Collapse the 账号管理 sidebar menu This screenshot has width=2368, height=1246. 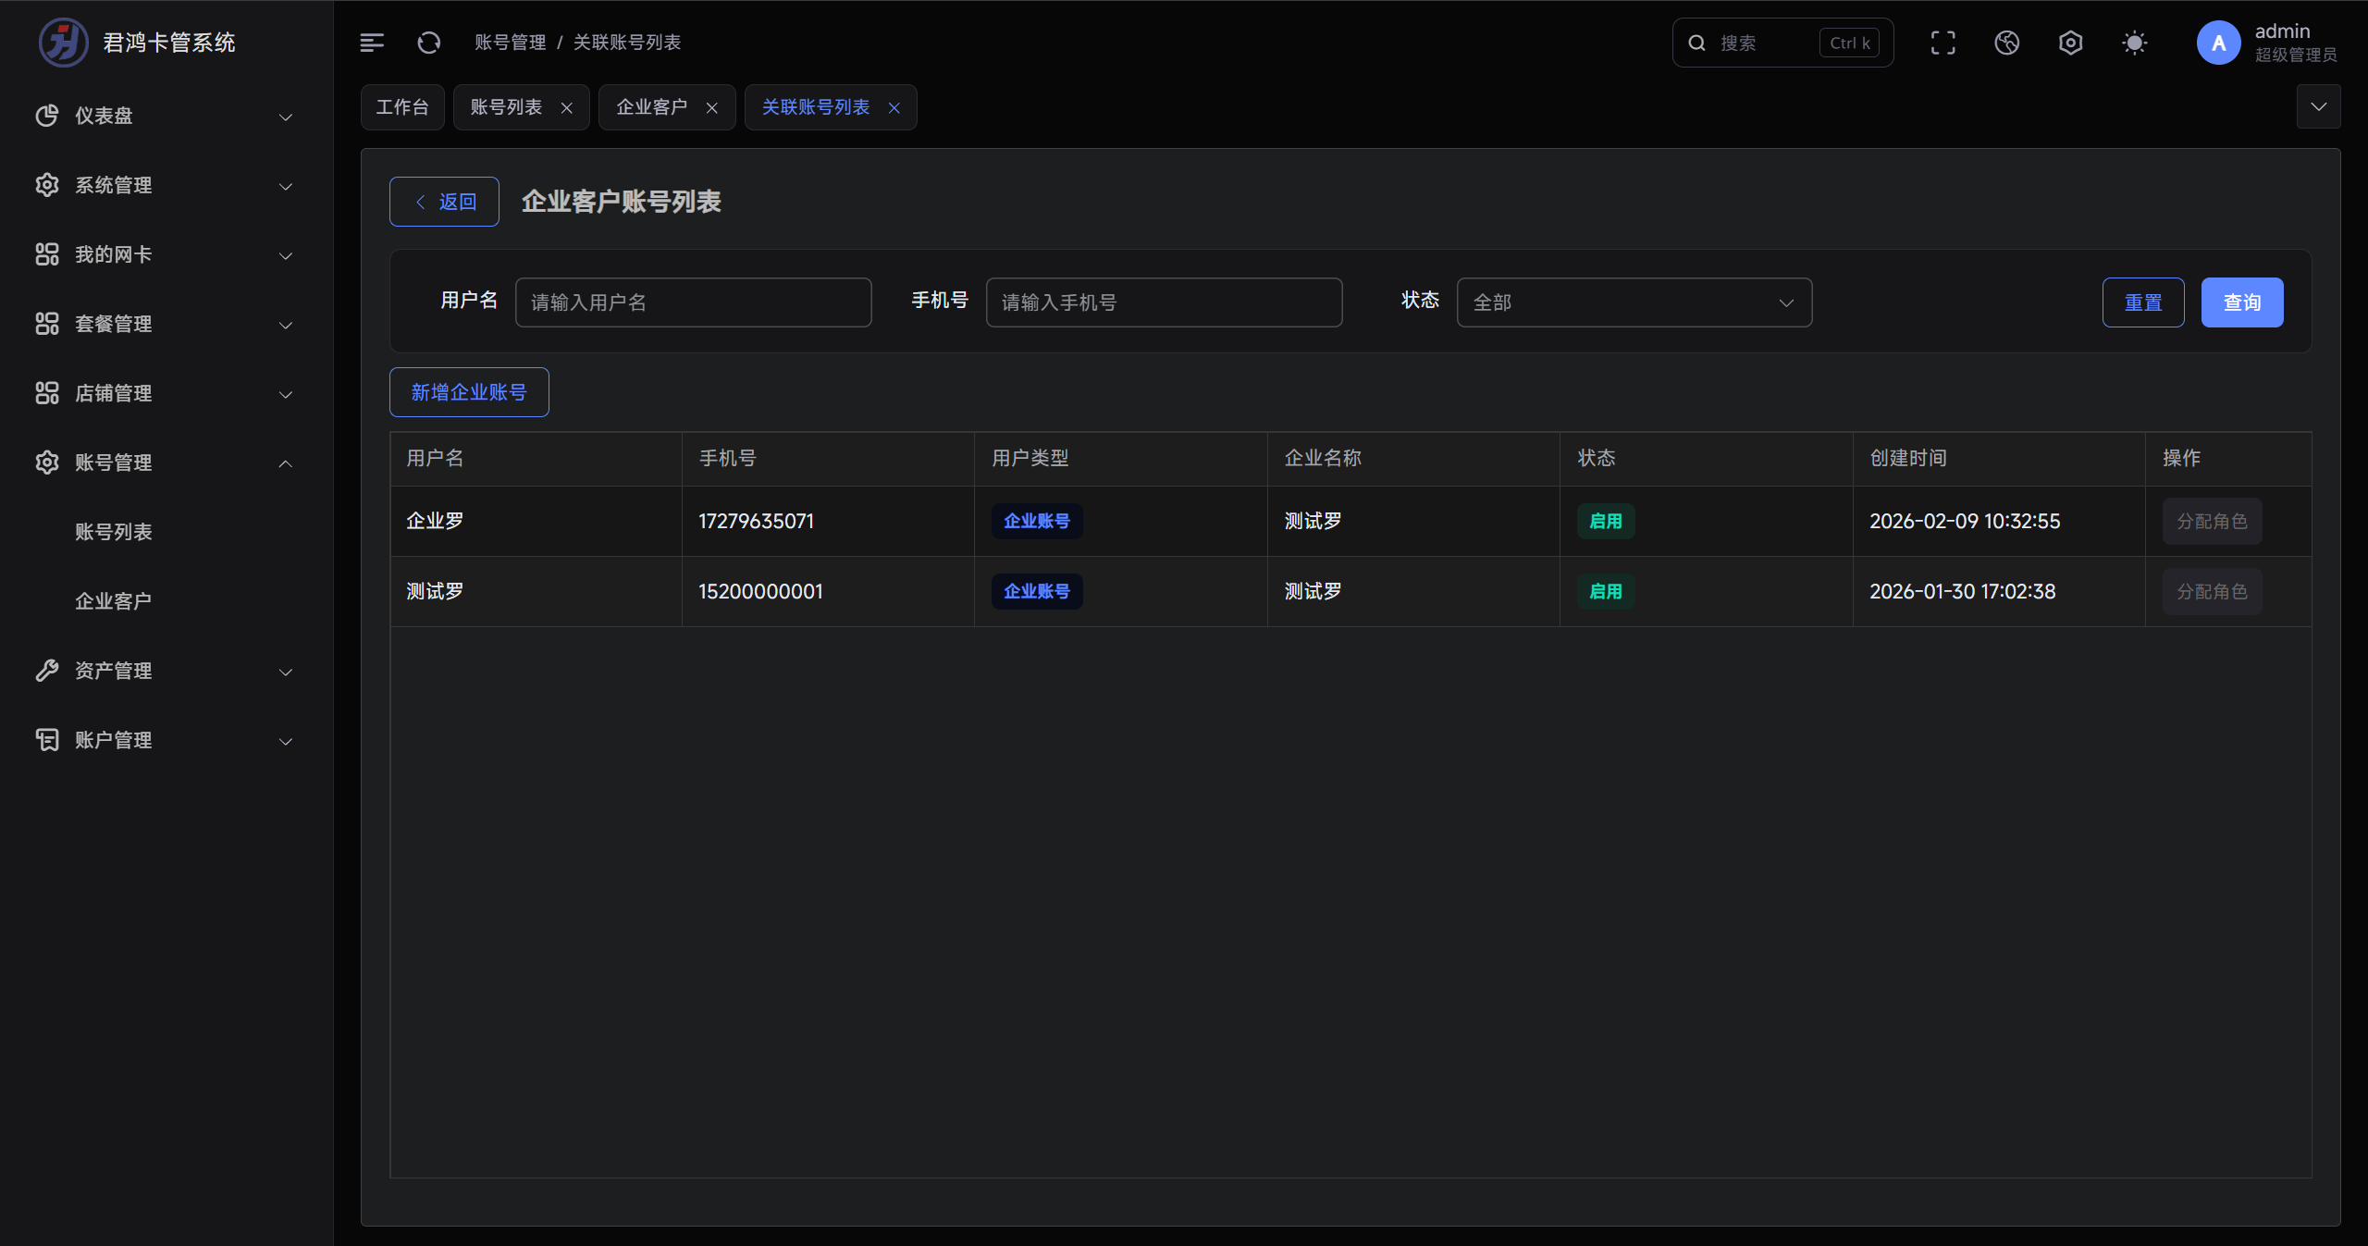pos(165,463)
